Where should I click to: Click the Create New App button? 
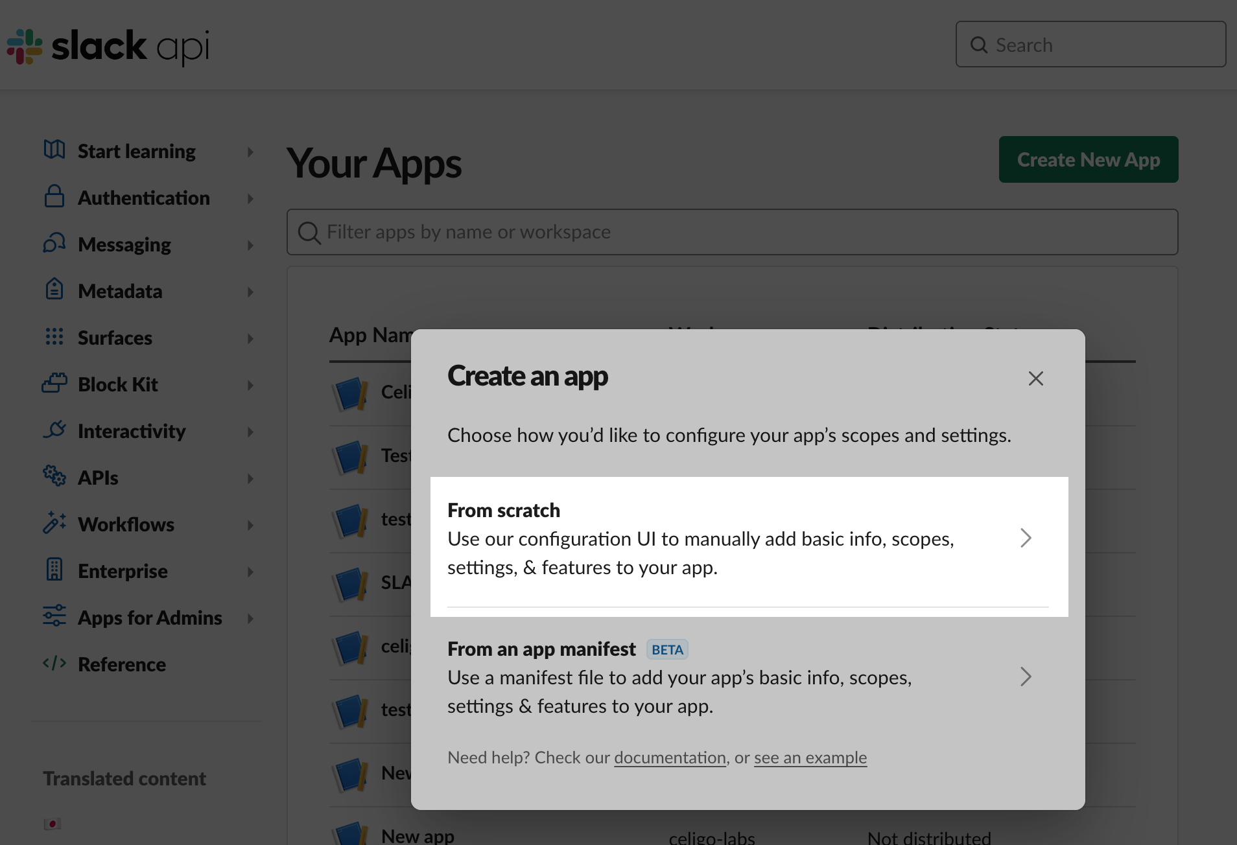tap(1088, 159)
